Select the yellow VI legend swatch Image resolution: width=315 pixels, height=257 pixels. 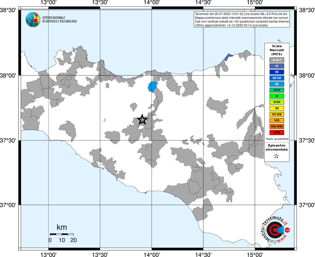pyautogui.click(x=277, y=108)
